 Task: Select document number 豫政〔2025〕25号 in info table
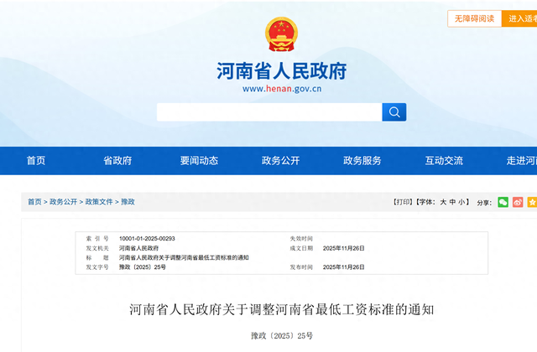(143, 267)
